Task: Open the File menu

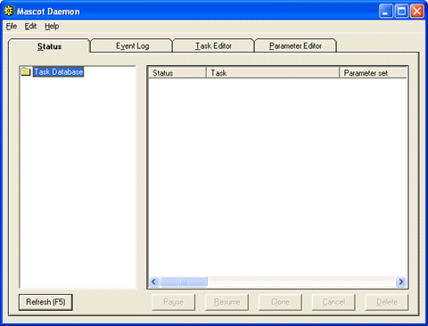Action: tap(12, 26)
